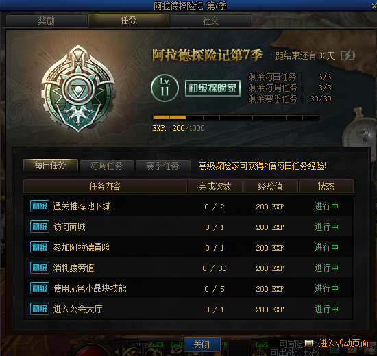Click the orange EXP progress bar

[x=236, y=118]
